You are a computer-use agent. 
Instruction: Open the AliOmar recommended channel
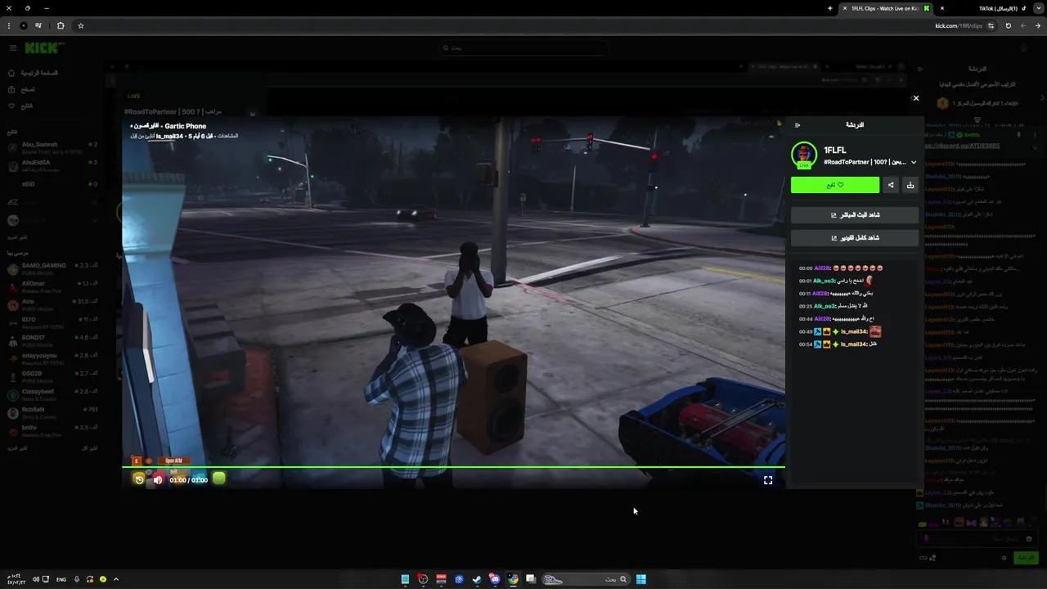click(x=52, y=286)
